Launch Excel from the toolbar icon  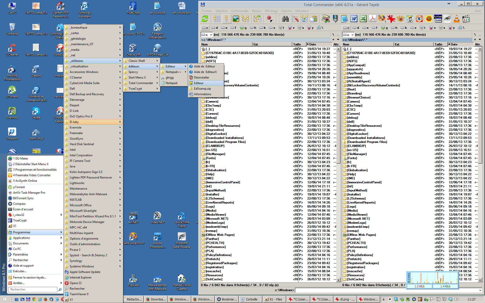pos(363,19)
